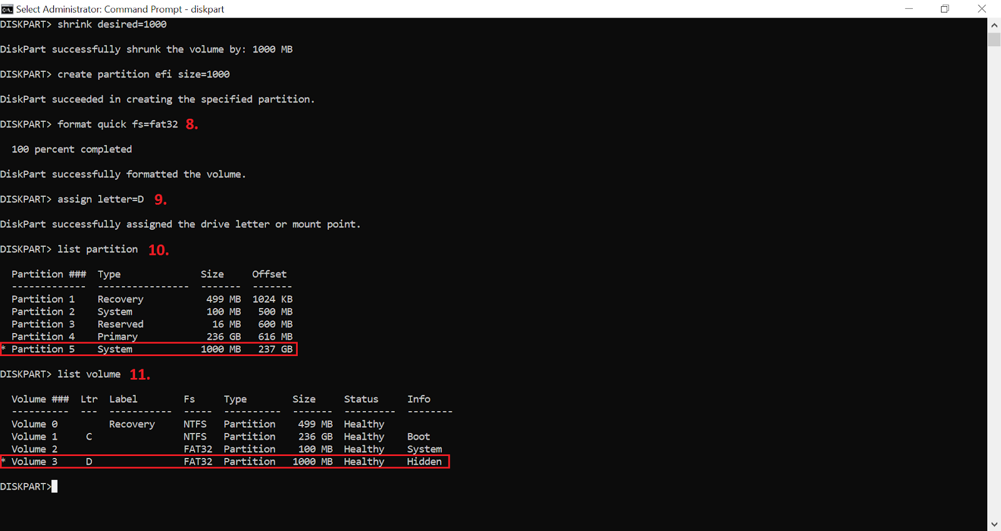
Task: Select the "Partition 5" System 1000 MB row
Action: point(149,349)
